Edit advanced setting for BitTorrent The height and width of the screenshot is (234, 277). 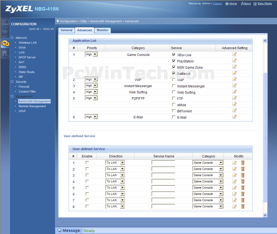click(235, 110)
